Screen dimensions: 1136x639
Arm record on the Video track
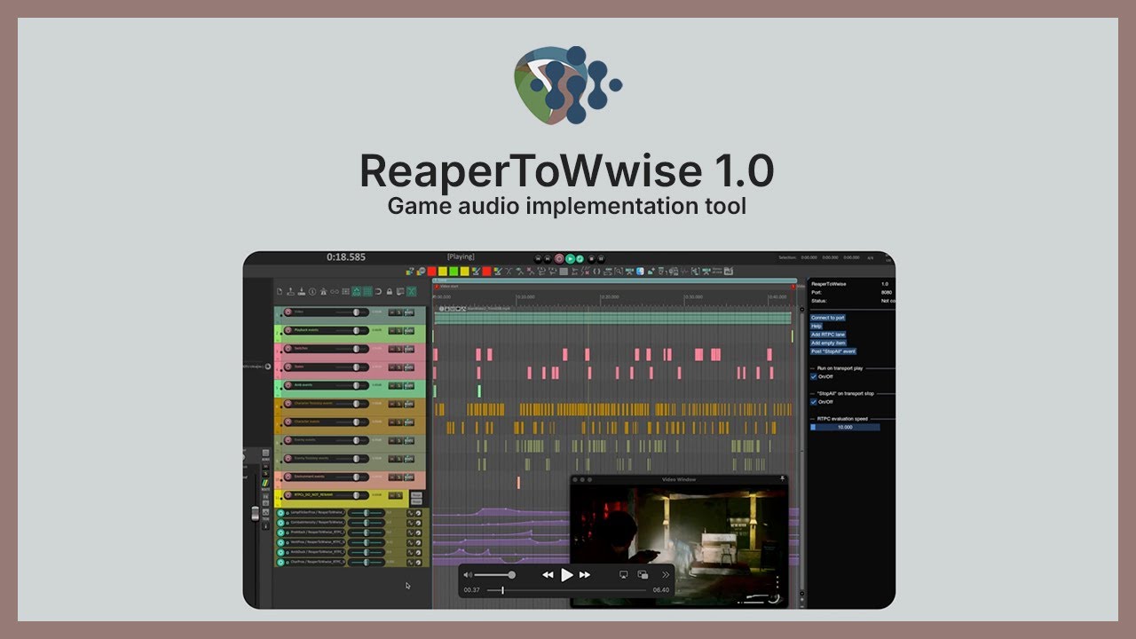click(x=288, y=312)
